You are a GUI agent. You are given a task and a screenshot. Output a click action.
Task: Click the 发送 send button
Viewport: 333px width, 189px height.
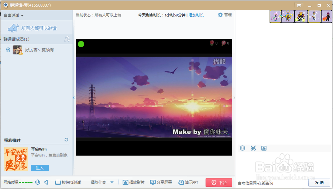tap(319, 183)
